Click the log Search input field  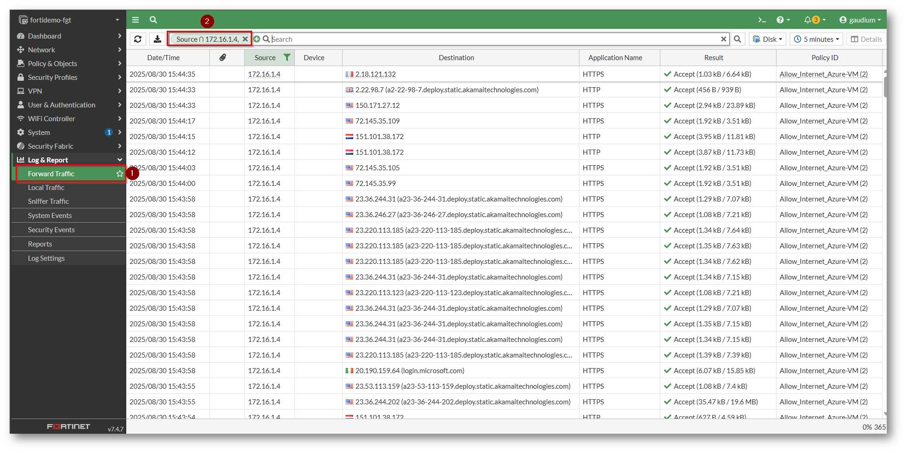point(494,39)
